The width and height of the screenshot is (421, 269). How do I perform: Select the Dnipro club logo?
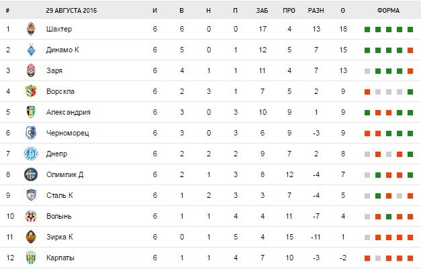[x=30, y=154]
